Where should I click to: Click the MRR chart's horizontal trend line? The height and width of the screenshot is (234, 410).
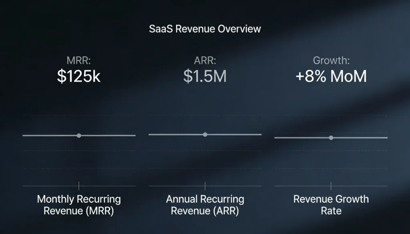[44, 136]
